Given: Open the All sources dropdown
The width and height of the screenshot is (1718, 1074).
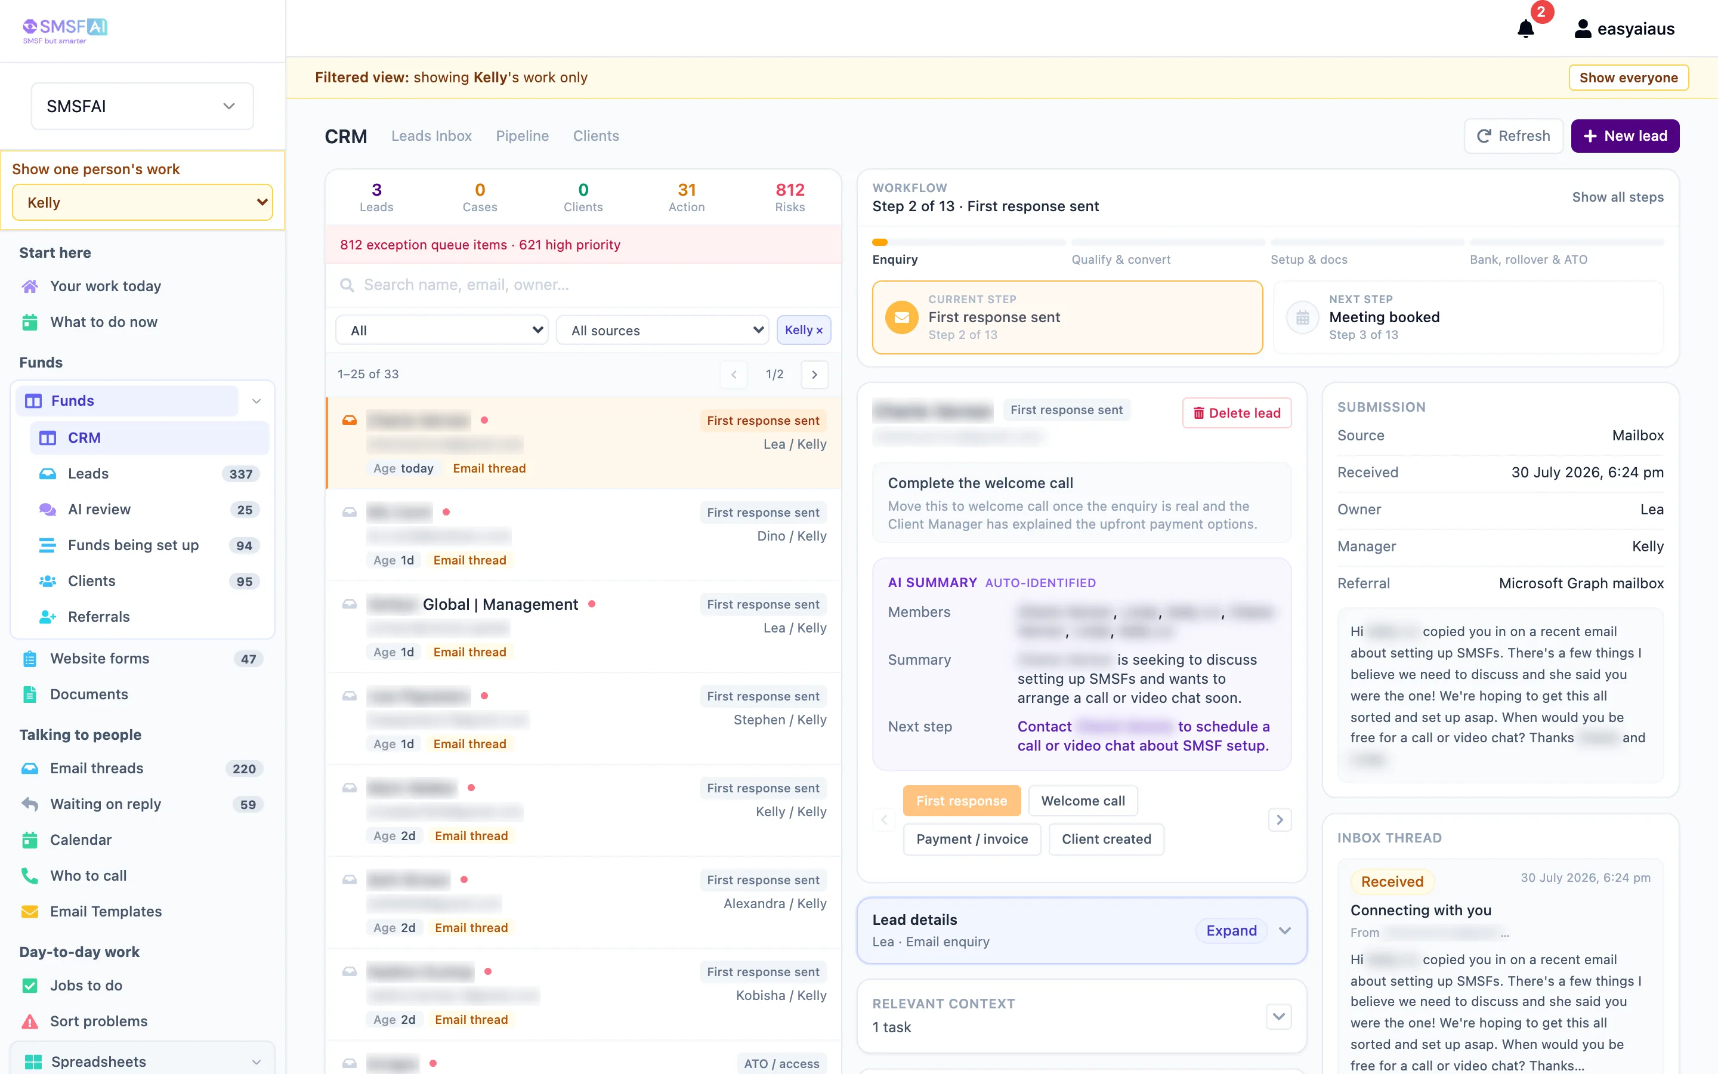Looking at the screenshot, I should tap(662, 331).
